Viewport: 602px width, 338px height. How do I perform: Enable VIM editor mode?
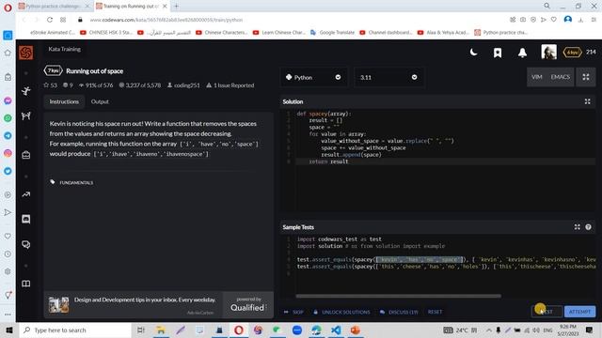tap(537, 77)
